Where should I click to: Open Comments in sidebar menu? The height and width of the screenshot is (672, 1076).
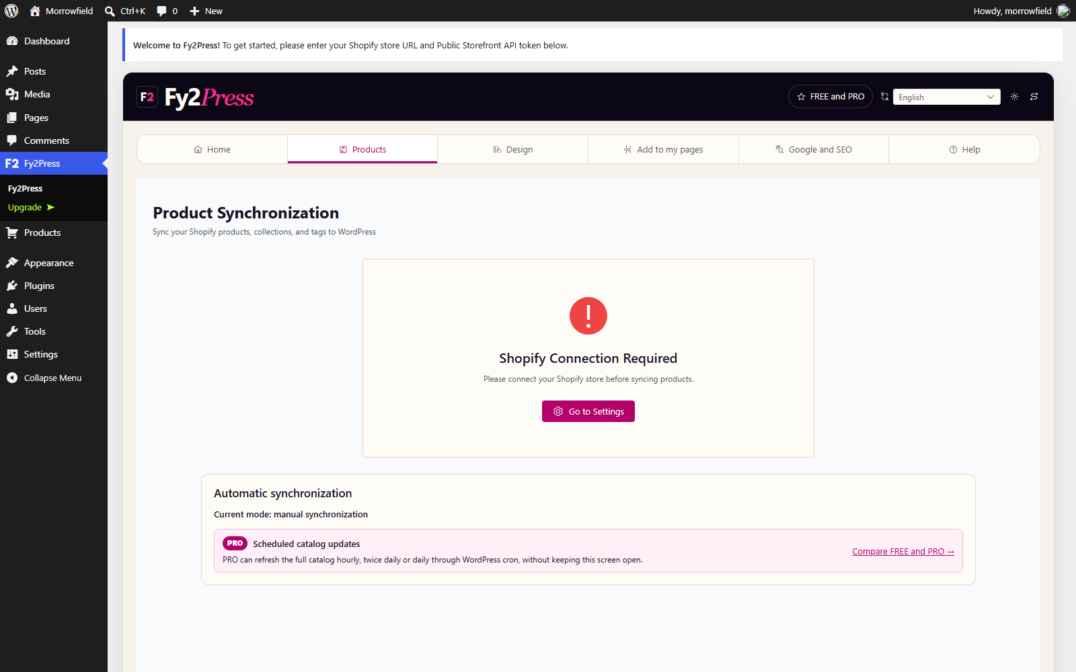(54, 140)
